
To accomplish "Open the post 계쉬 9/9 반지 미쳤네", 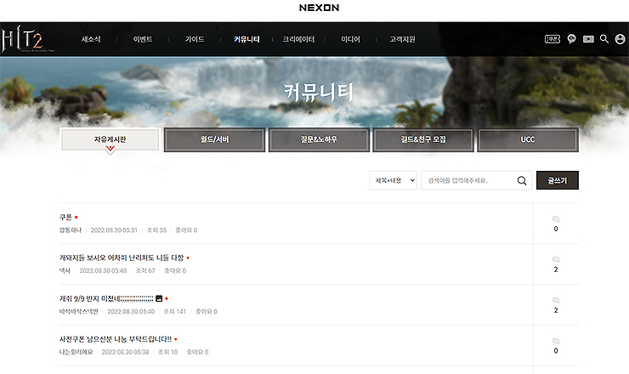I will (x=106, y=298).
